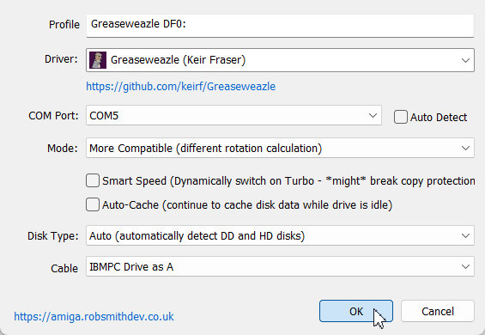Enable the Auto-Cache checkbox
485x335 pixels.
coord(93,204)
